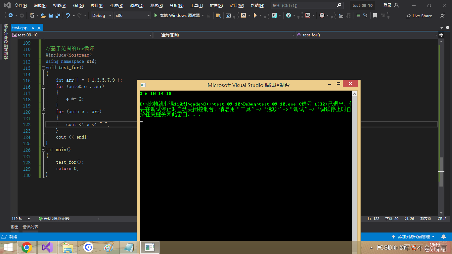Open Chrome from the Windows taskbar
Viewport: 452px width, 254px height.
pyautogui.click(x=26, y=247)
